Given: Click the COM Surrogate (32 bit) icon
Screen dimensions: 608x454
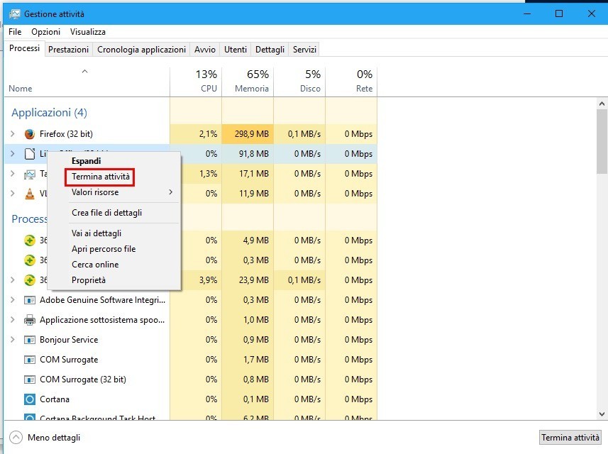Looking at the screenshot, I should point(30,380).
